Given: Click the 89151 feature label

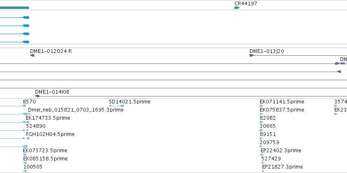Looking at the screenshot, I should pos(268,134).
